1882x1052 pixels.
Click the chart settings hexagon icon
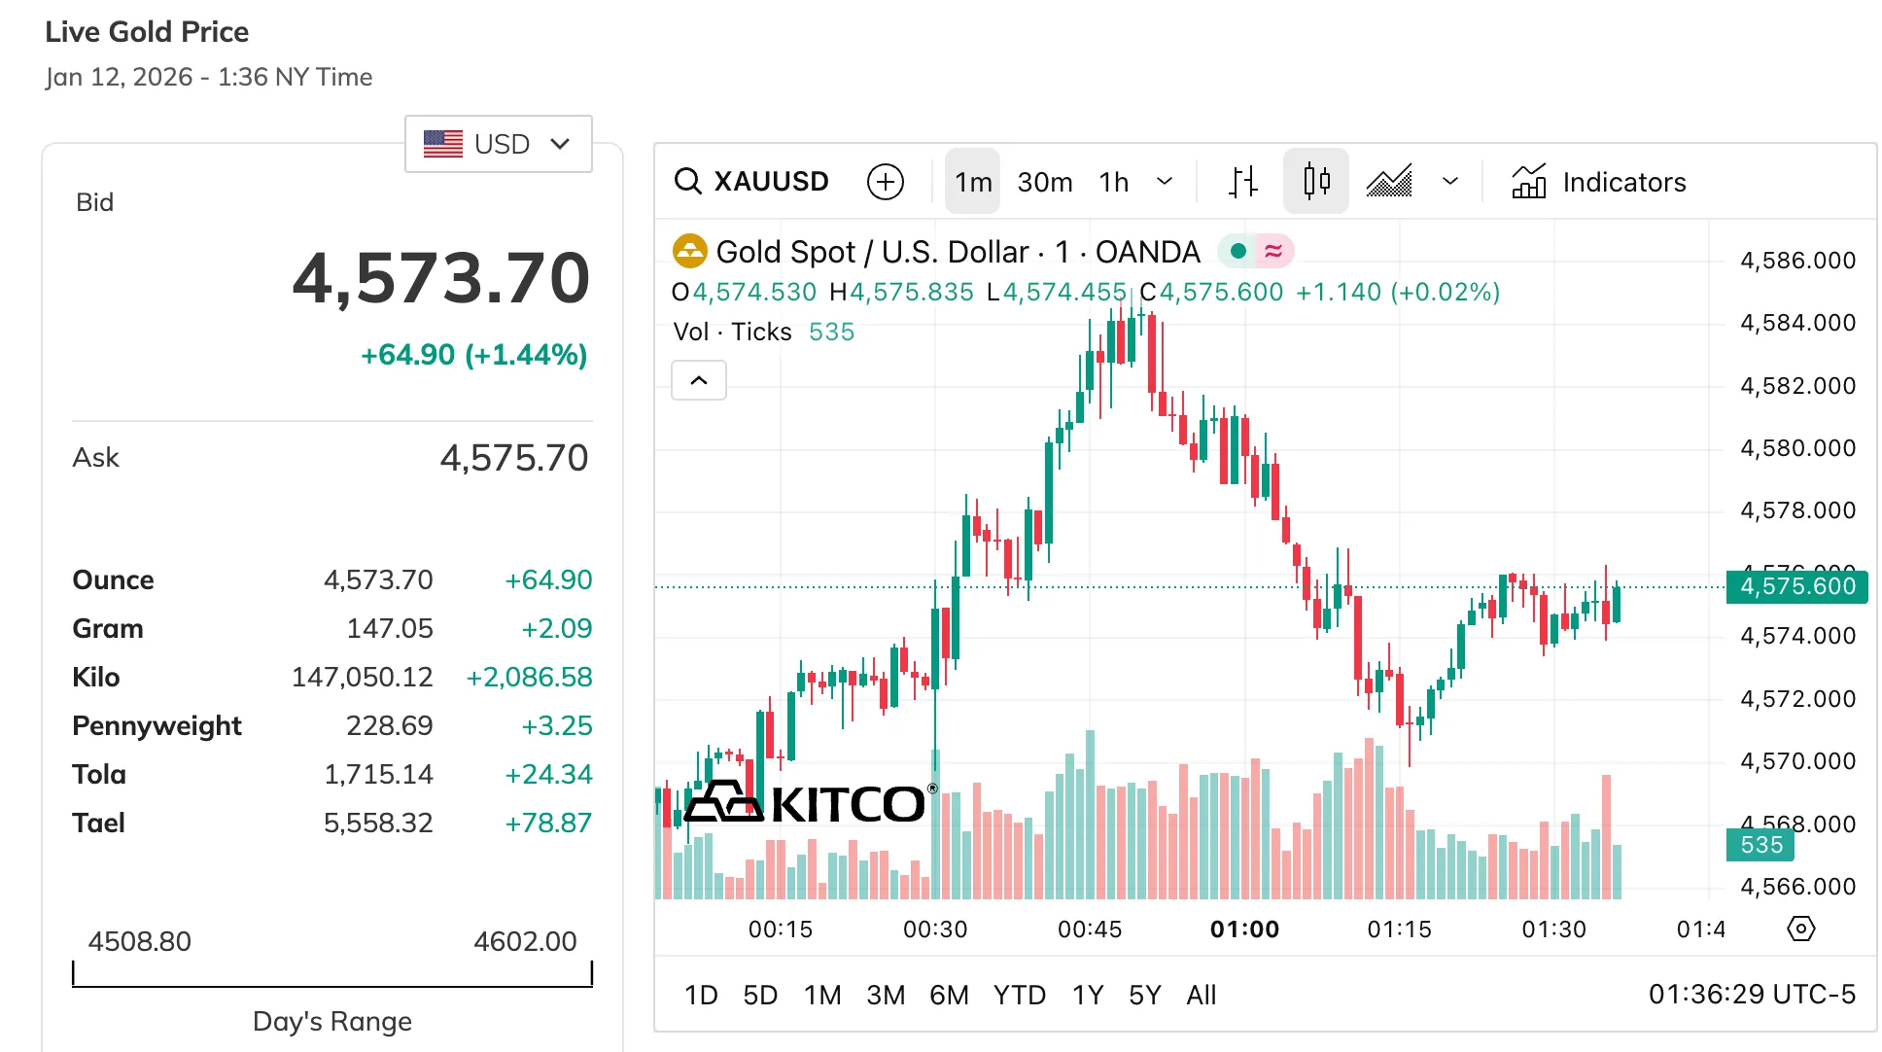tap(1800, 929)
